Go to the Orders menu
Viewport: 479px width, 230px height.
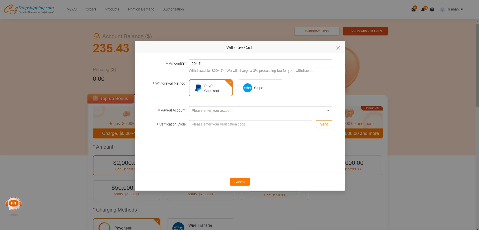pos(91,9)
